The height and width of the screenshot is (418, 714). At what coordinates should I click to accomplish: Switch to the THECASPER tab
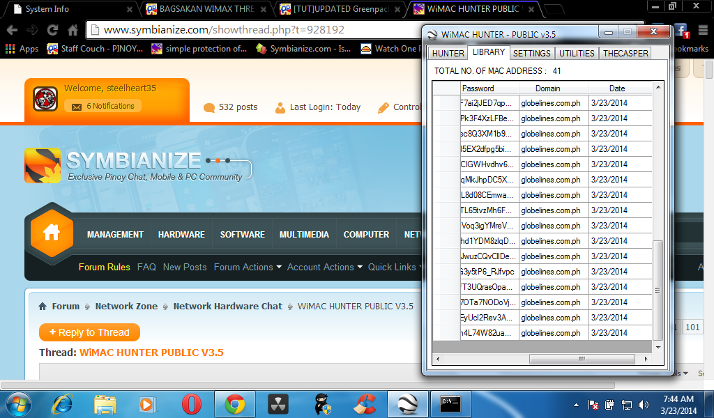625,53
